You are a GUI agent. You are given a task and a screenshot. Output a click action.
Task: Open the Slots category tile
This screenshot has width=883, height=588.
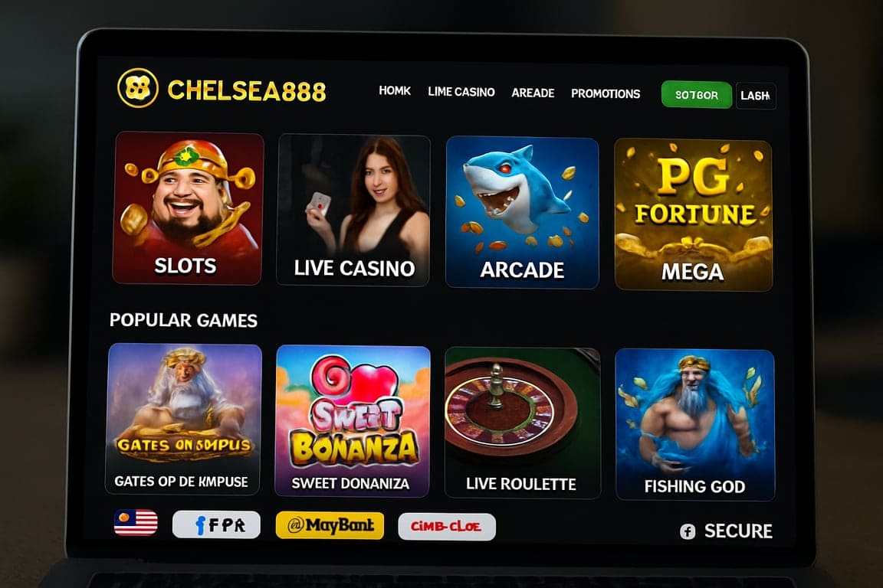[x=188, y=208]
